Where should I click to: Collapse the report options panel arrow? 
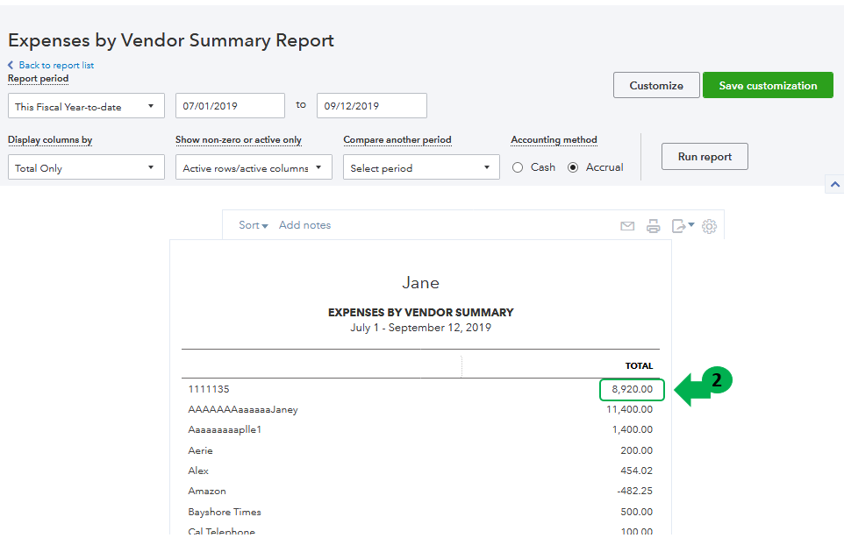835,185
